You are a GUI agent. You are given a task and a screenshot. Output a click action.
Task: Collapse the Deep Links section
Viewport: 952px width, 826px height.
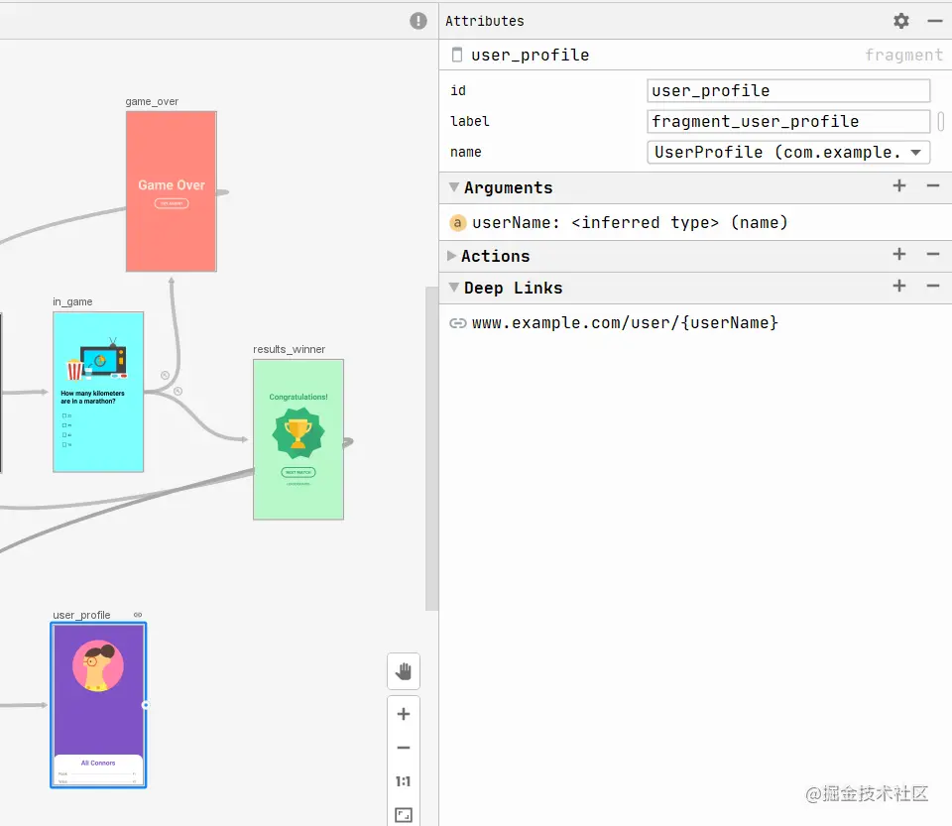[453, 287]
